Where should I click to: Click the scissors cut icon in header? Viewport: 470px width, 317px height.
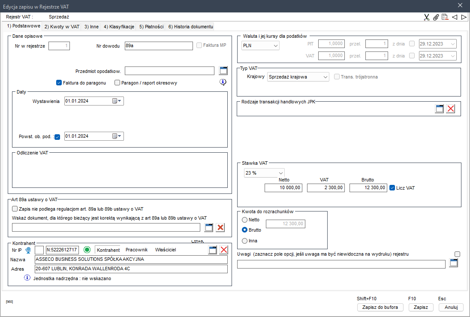pos(427,17)
